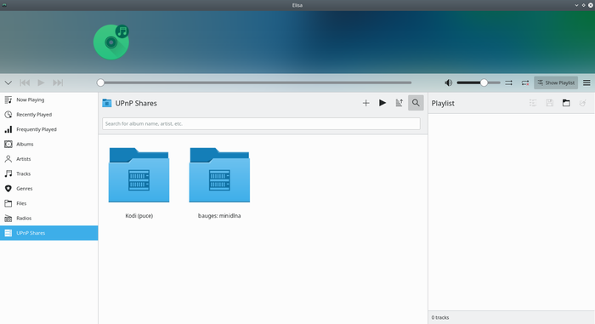Skip to the previous track
This screenshot has height=324, width=595.
25,82
